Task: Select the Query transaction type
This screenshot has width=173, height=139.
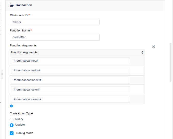Action: click(11, 119)
